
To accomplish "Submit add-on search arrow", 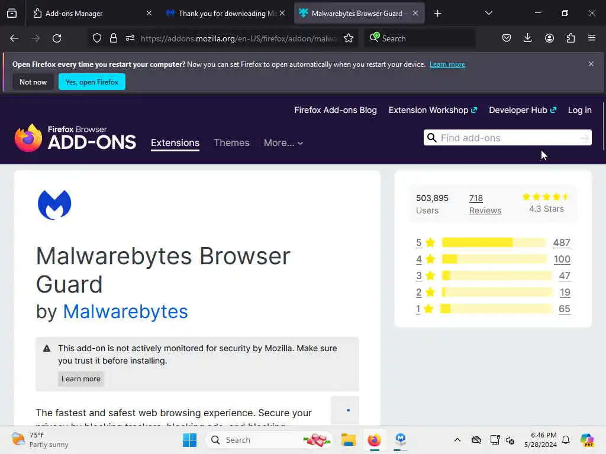I will tap(584, 138).
